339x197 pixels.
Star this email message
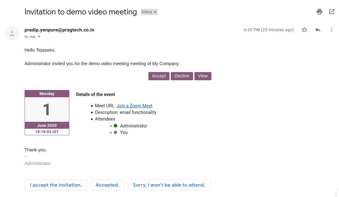(x=304, y=30)
